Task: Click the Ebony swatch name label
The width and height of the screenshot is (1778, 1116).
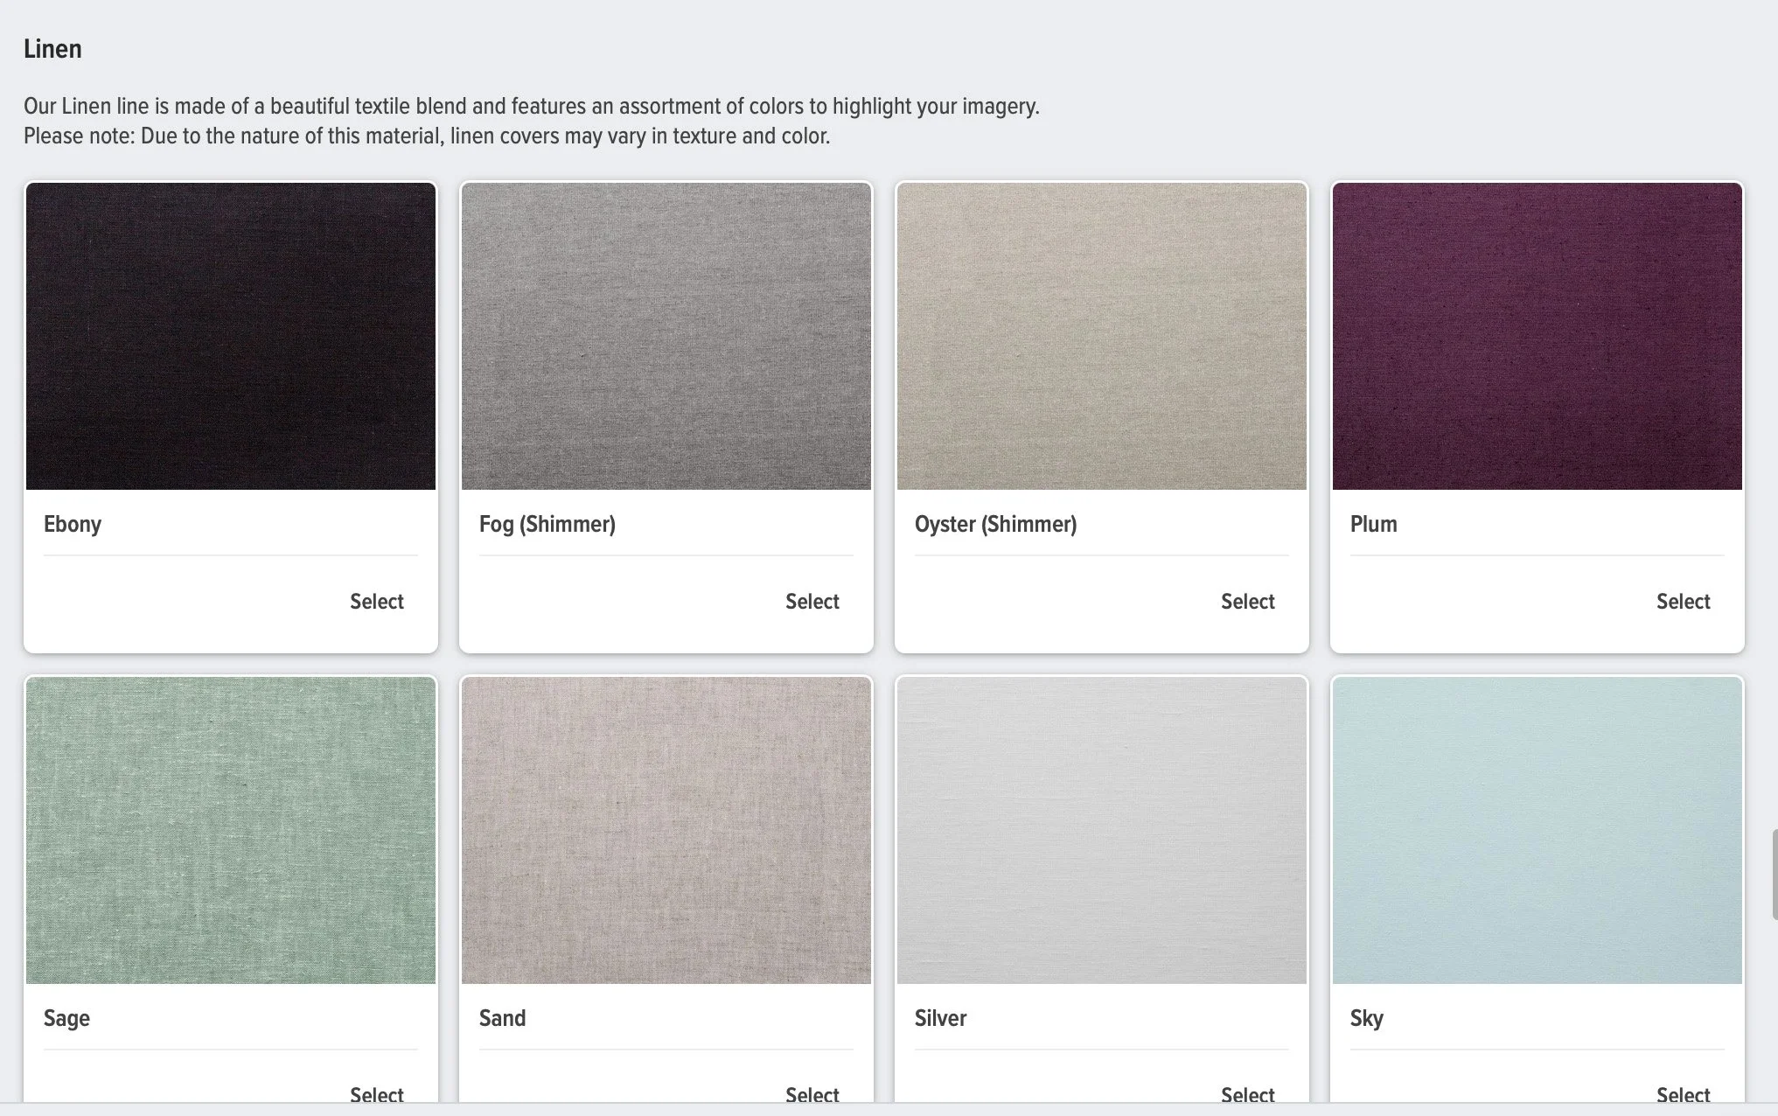Action: [x=73, y=524]
